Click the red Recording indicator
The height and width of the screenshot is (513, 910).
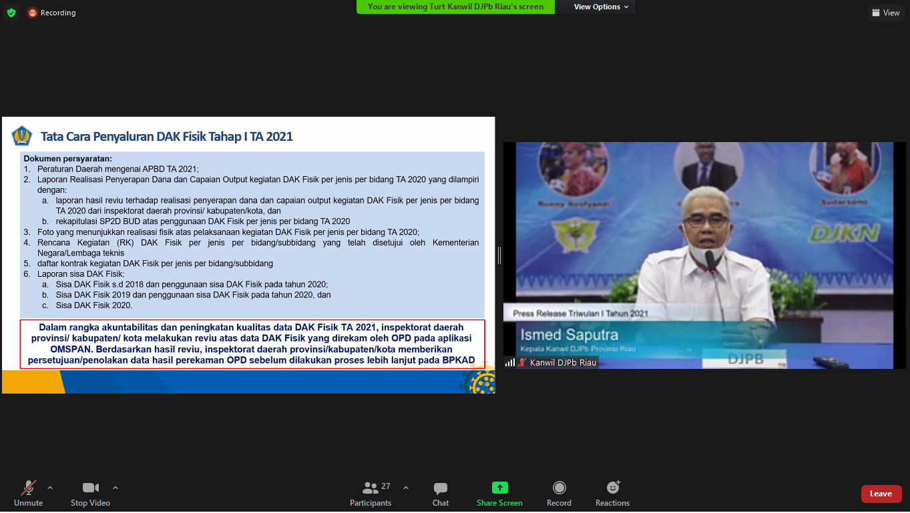[52, 13]
